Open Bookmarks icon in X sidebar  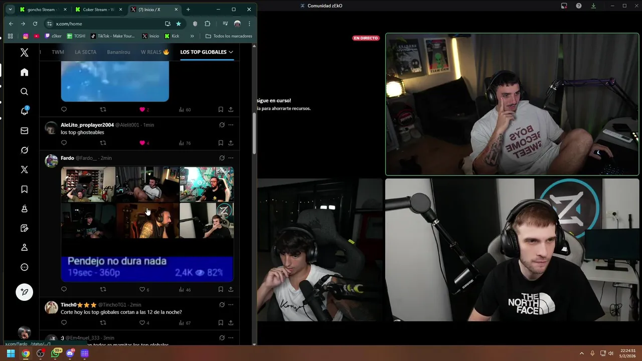coord(24,189)
